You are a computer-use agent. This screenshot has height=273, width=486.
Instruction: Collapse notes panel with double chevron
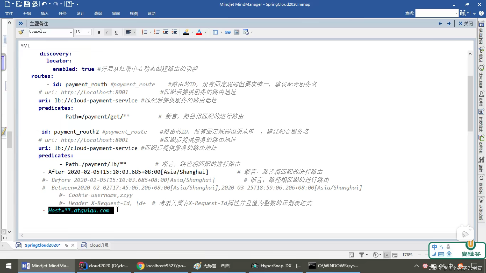click(21, 24)
